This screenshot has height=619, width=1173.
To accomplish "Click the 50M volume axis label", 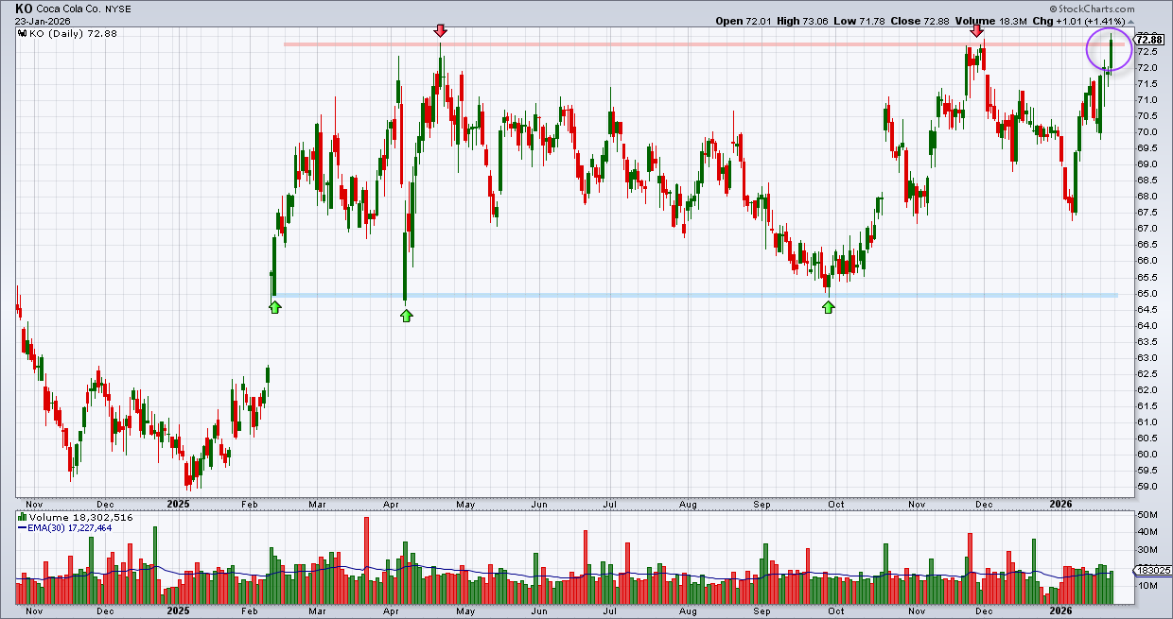I will coord(1147,515).
